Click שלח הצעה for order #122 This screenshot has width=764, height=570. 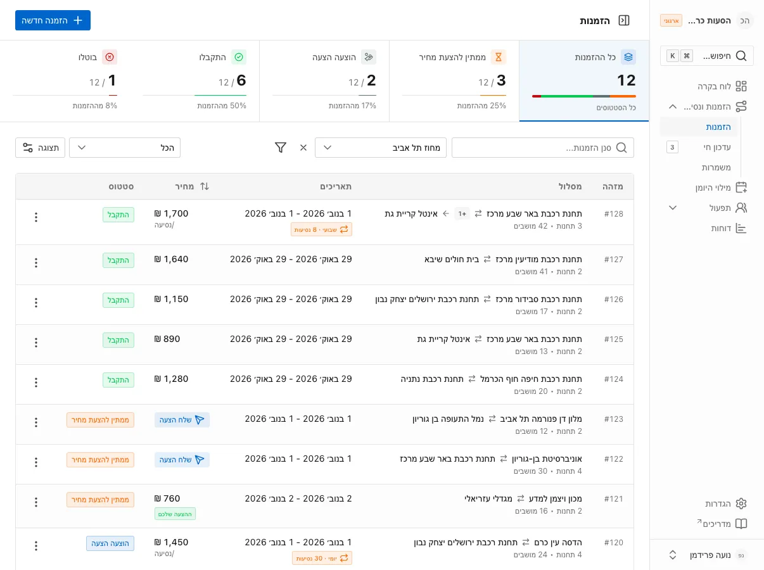coord(182,460)
